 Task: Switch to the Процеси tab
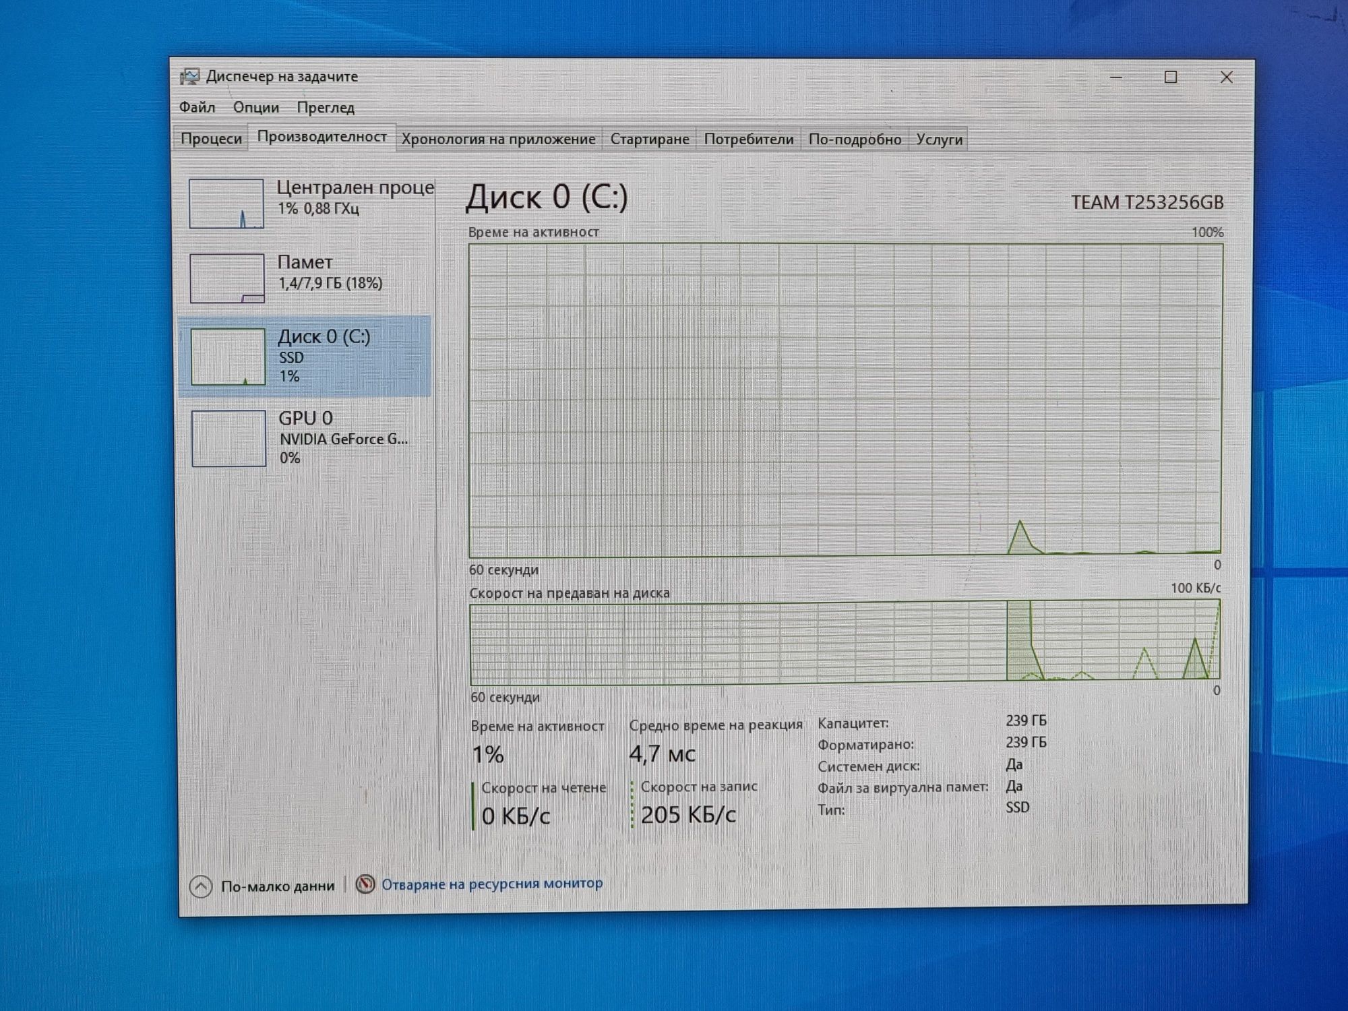[211, 139]
